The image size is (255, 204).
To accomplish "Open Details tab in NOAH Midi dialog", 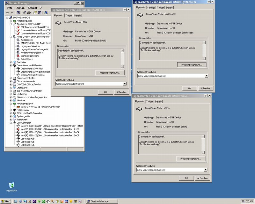I will click(77, 15).
